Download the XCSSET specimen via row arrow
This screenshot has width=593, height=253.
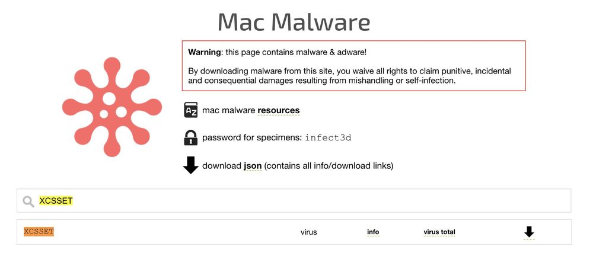529,232
